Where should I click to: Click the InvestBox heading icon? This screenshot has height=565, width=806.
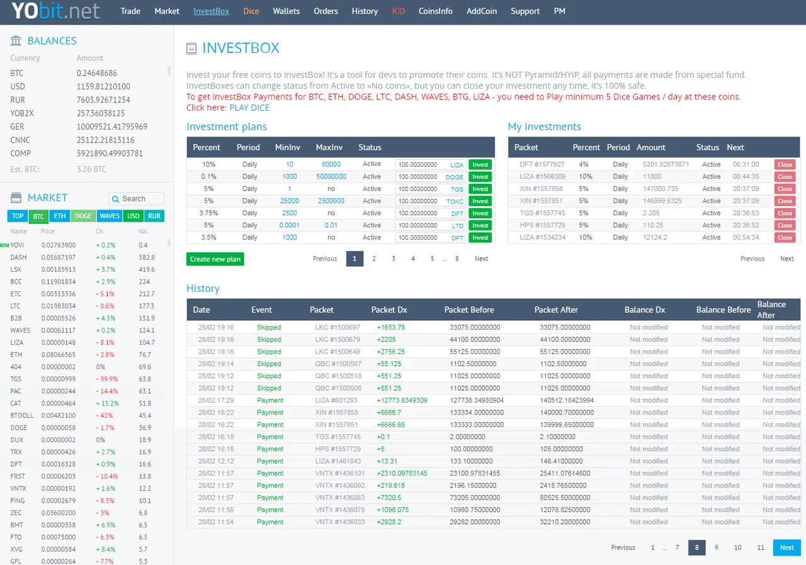tap(191, 48)
